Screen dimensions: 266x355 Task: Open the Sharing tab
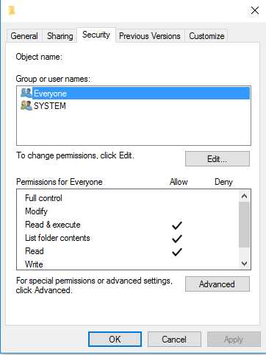pos(60,36)
